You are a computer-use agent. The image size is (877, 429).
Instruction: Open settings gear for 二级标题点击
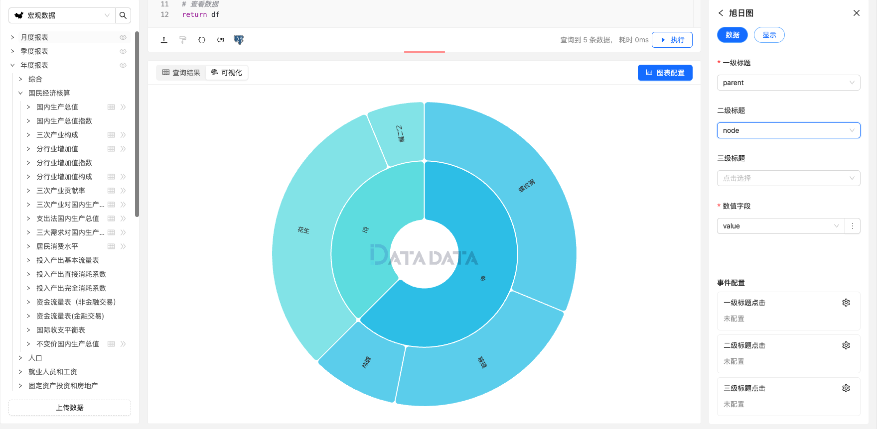(x=846, y=345)
